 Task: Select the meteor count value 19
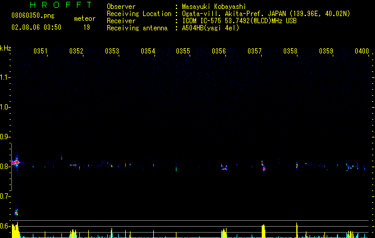(86, 27)
